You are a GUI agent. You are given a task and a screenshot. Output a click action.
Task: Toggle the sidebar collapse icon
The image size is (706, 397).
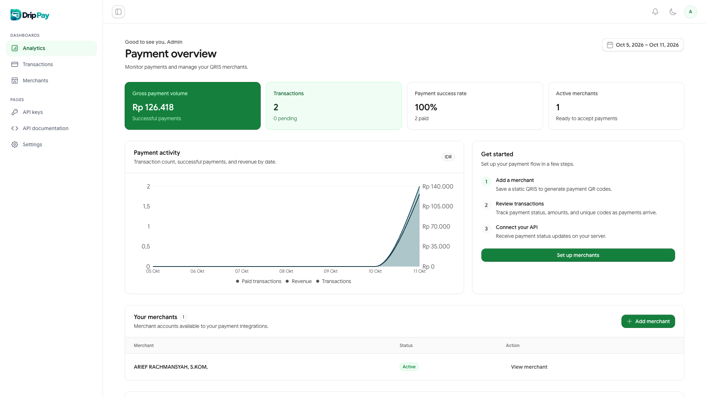(x=118, y=12)
